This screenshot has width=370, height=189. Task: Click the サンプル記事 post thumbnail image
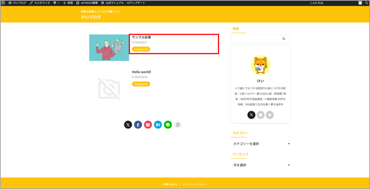tap(109, 48)
